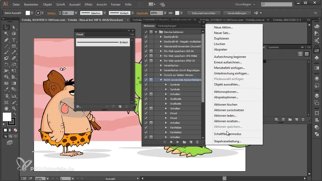Select the Magic Wand tool
Screen dimensions: 322x181
click(x=6, y=33)
